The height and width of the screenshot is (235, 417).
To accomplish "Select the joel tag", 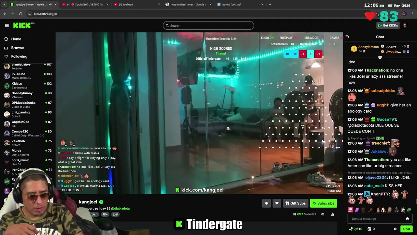I will tap(115, 214).
